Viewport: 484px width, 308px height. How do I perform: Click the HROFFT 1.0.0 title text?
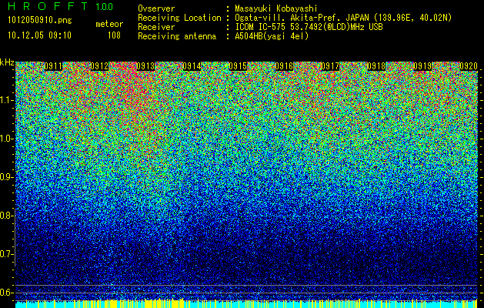pos(61,6)
